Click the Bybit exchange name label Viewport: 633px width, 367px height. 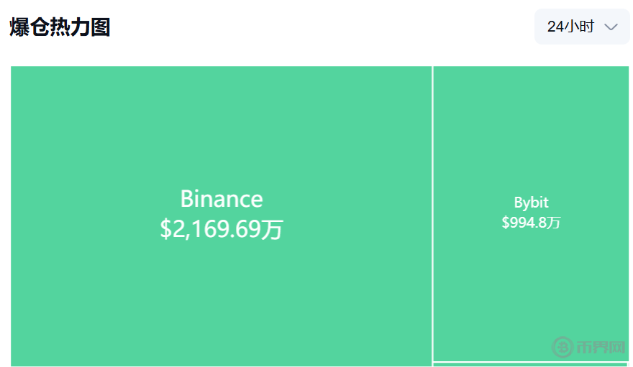(531, 203)
